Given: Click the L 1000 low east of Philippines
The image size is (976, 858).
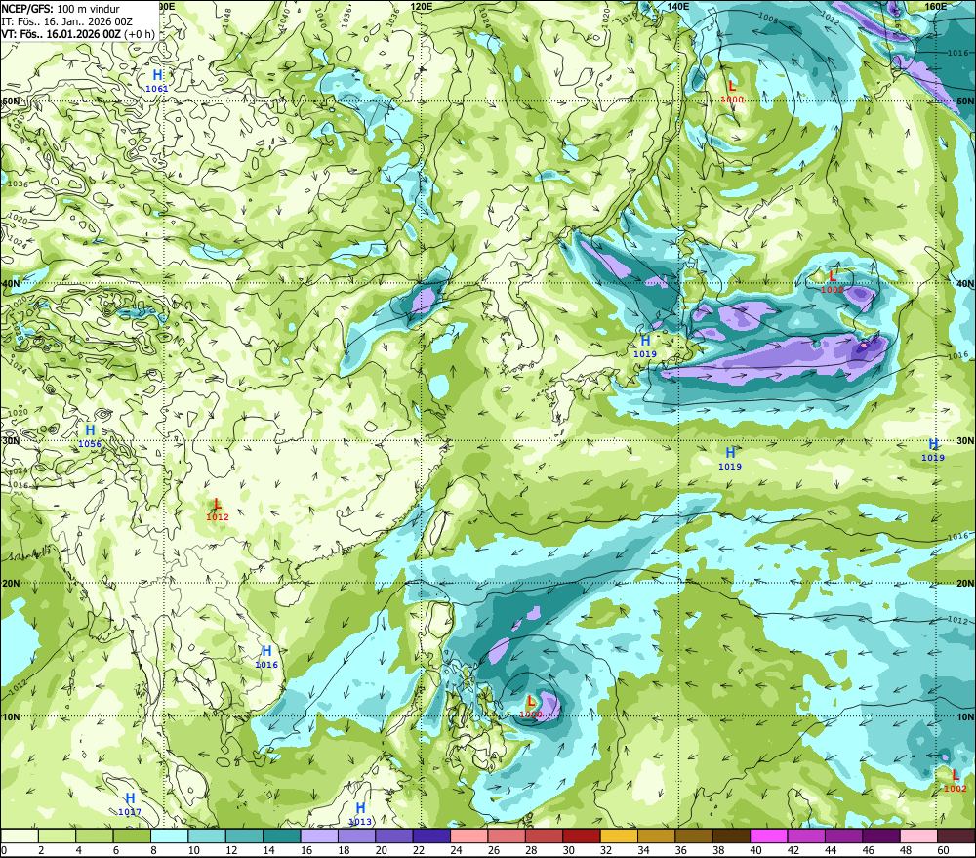Looking at the screenshot, I should tap(531, 708).
